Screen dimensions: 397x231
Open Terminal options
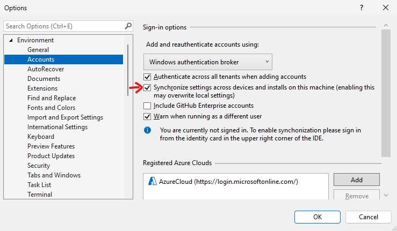tap(40, 195)
